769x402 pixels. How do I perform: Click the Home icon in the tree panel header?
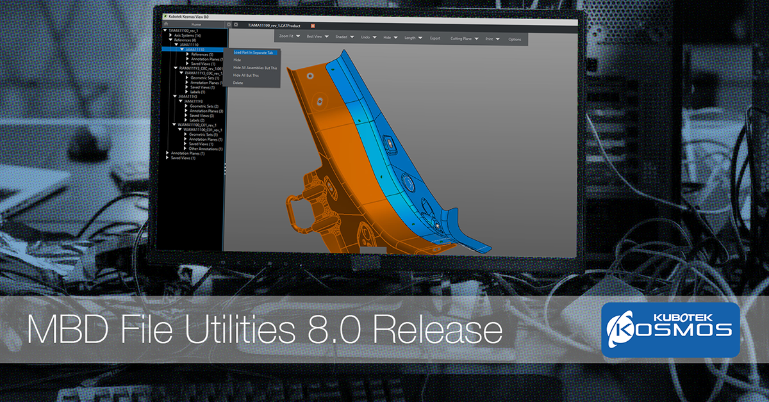[166, 24]
